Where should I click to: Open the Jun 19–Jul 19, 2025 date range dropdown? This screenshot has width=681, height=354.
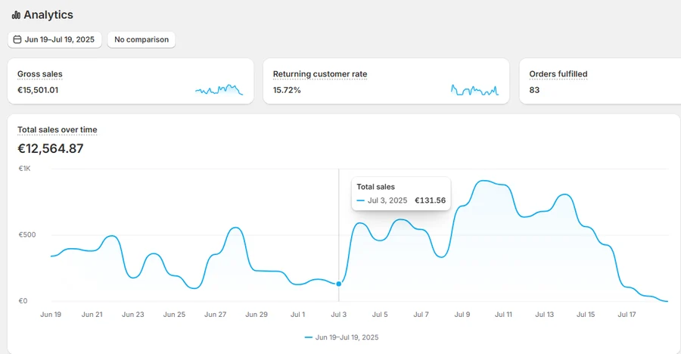pyautogui.click(x=54, y=39)
